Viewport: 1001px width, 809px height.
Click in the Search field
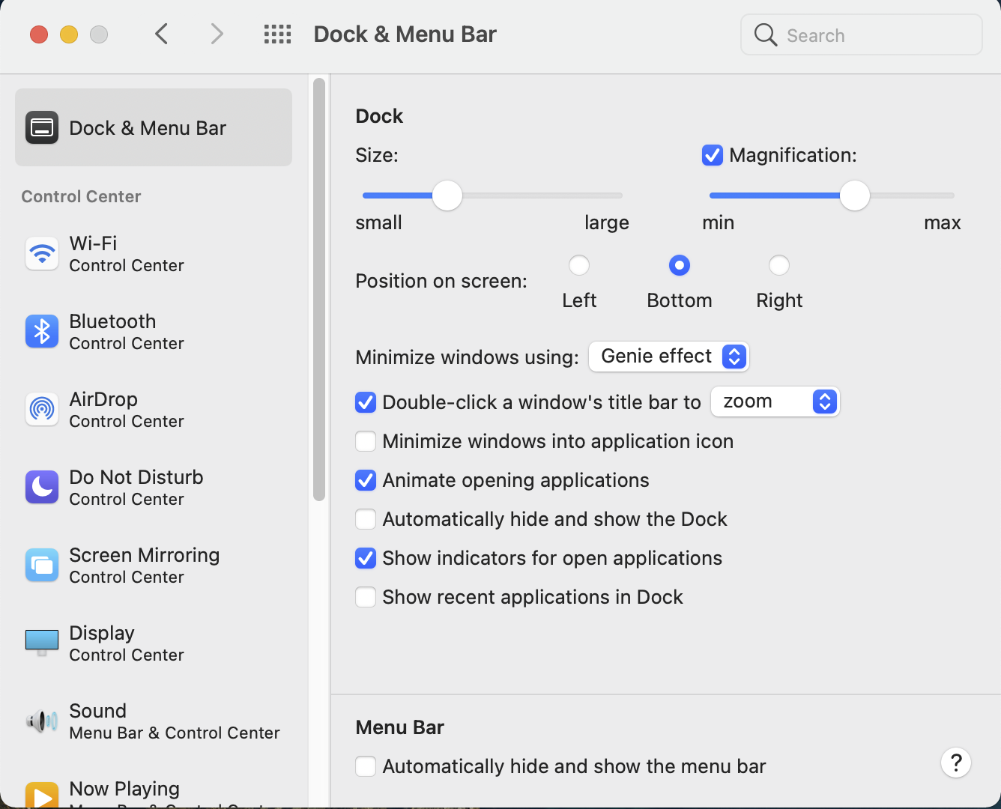862,34
